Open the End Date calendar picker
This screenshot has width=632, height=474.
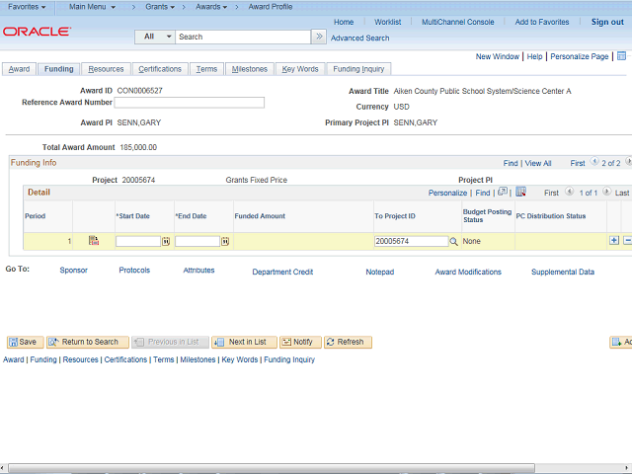click(225, 241)
